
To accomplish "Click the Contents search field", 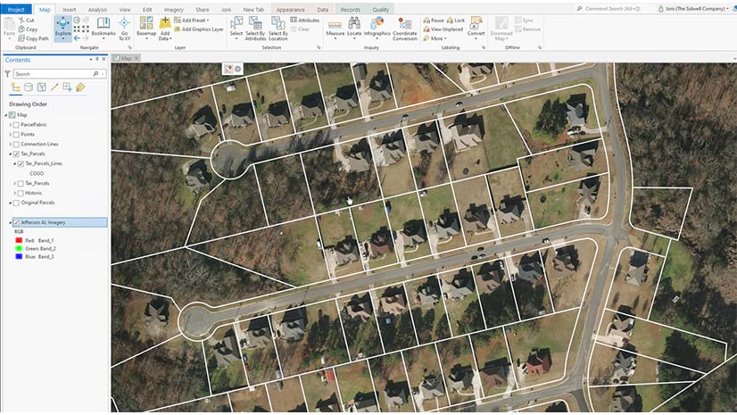I will coord(60,74).
